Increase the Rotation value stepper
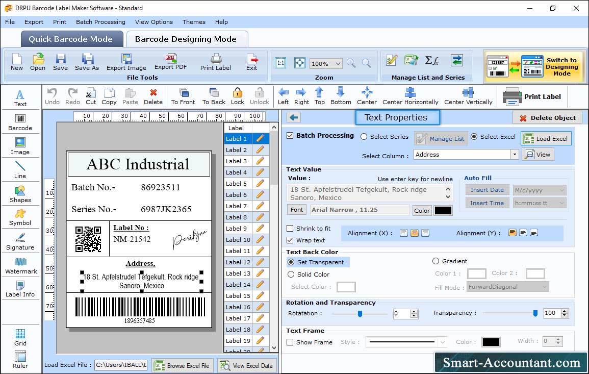Viewport: 589px width, 374px height. pyautogui.click(x=414, y=311)
